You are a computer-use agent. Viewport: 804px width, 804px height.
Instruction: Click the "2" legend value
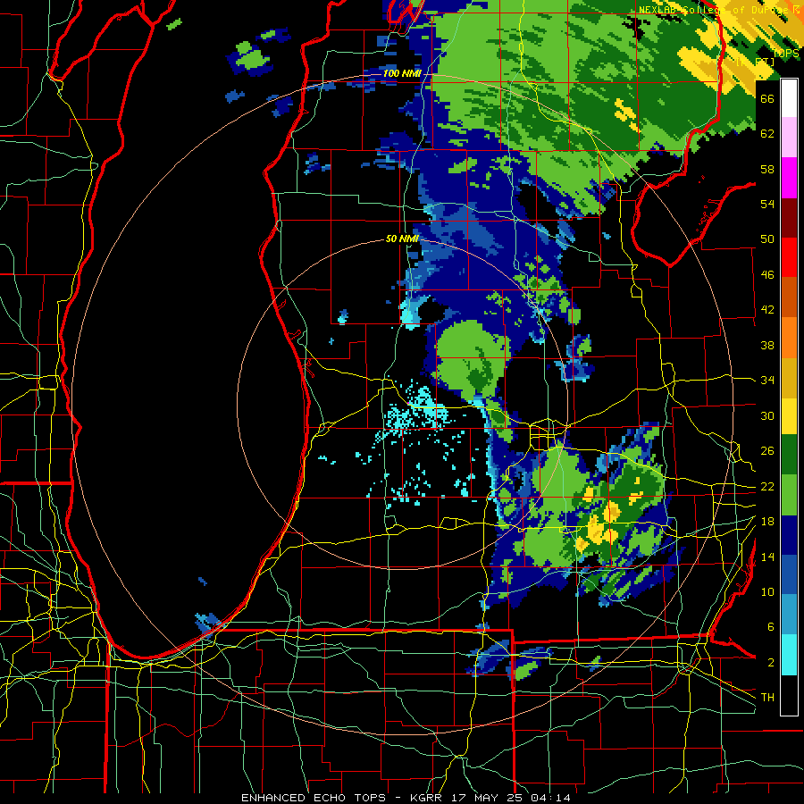[x=771, y=663]
